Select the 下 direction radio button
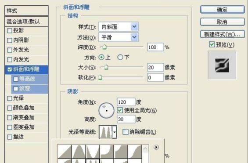 (120, 57)
